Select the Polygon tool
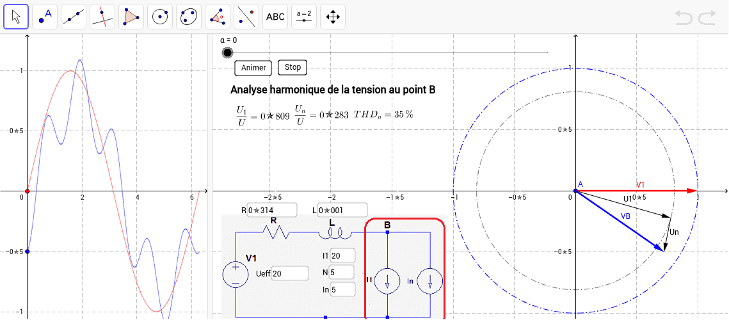This screenshot has width=729, height=320. point(132,17)
